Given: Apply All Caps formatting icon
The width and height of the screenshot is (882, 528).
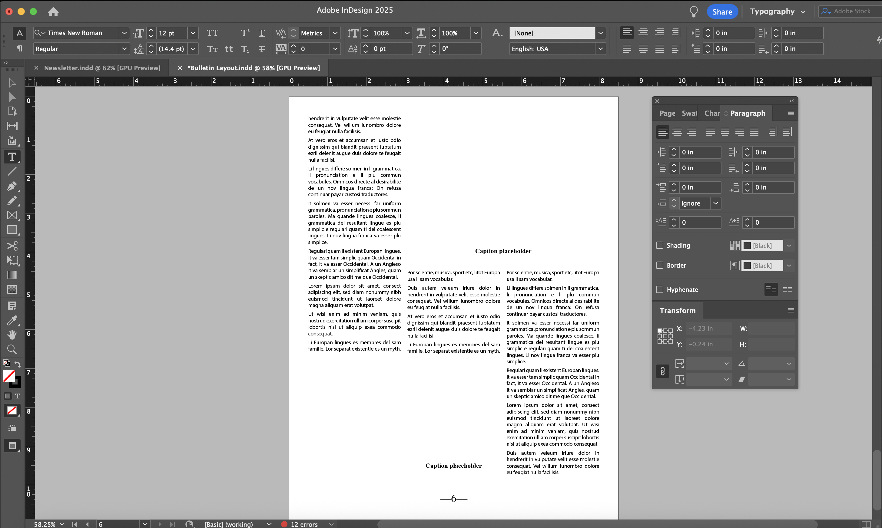Looking at the screenshot, I should [213, 33].
